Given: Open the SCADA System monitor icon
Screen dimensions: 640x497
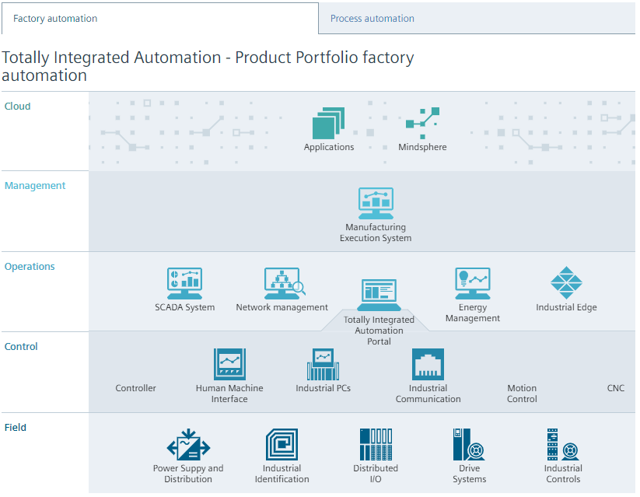Looking at the screenshot, I should [184, 284].
